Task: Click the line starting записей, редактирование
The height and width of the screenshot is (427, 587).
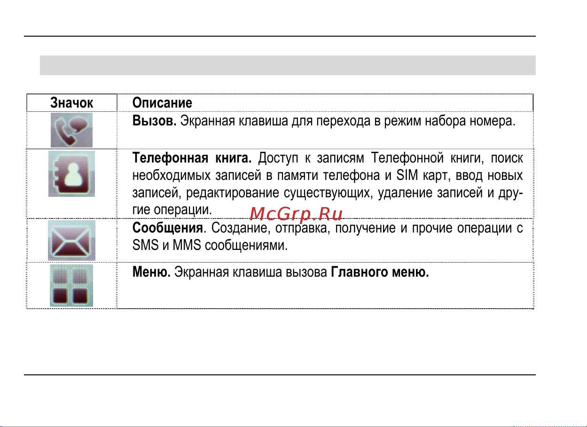Action: (328, 193)
